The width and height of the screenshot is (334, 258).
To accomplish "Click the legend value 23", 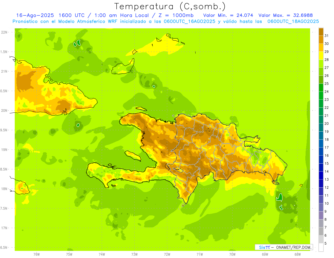I will [x=326, y=99].
